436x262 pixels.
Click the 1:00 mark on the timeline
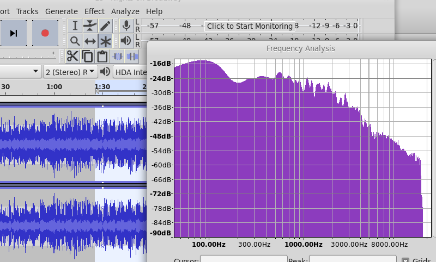pos(54,87)
